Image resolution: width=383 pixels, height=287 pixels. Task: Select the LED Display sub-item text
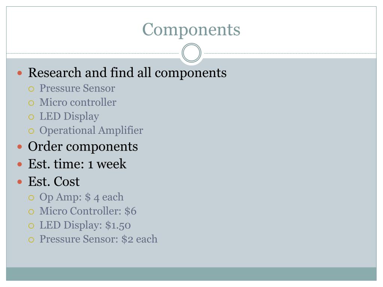point(69,117)
